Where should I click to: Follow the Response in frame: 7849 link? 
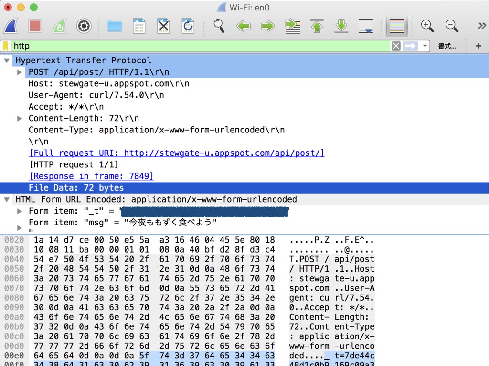pyautogui.click(x=91, y=176)
